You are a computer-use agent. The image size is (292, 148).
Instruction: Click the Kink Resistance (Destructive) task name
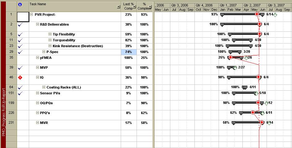click(x=77, y=46)
